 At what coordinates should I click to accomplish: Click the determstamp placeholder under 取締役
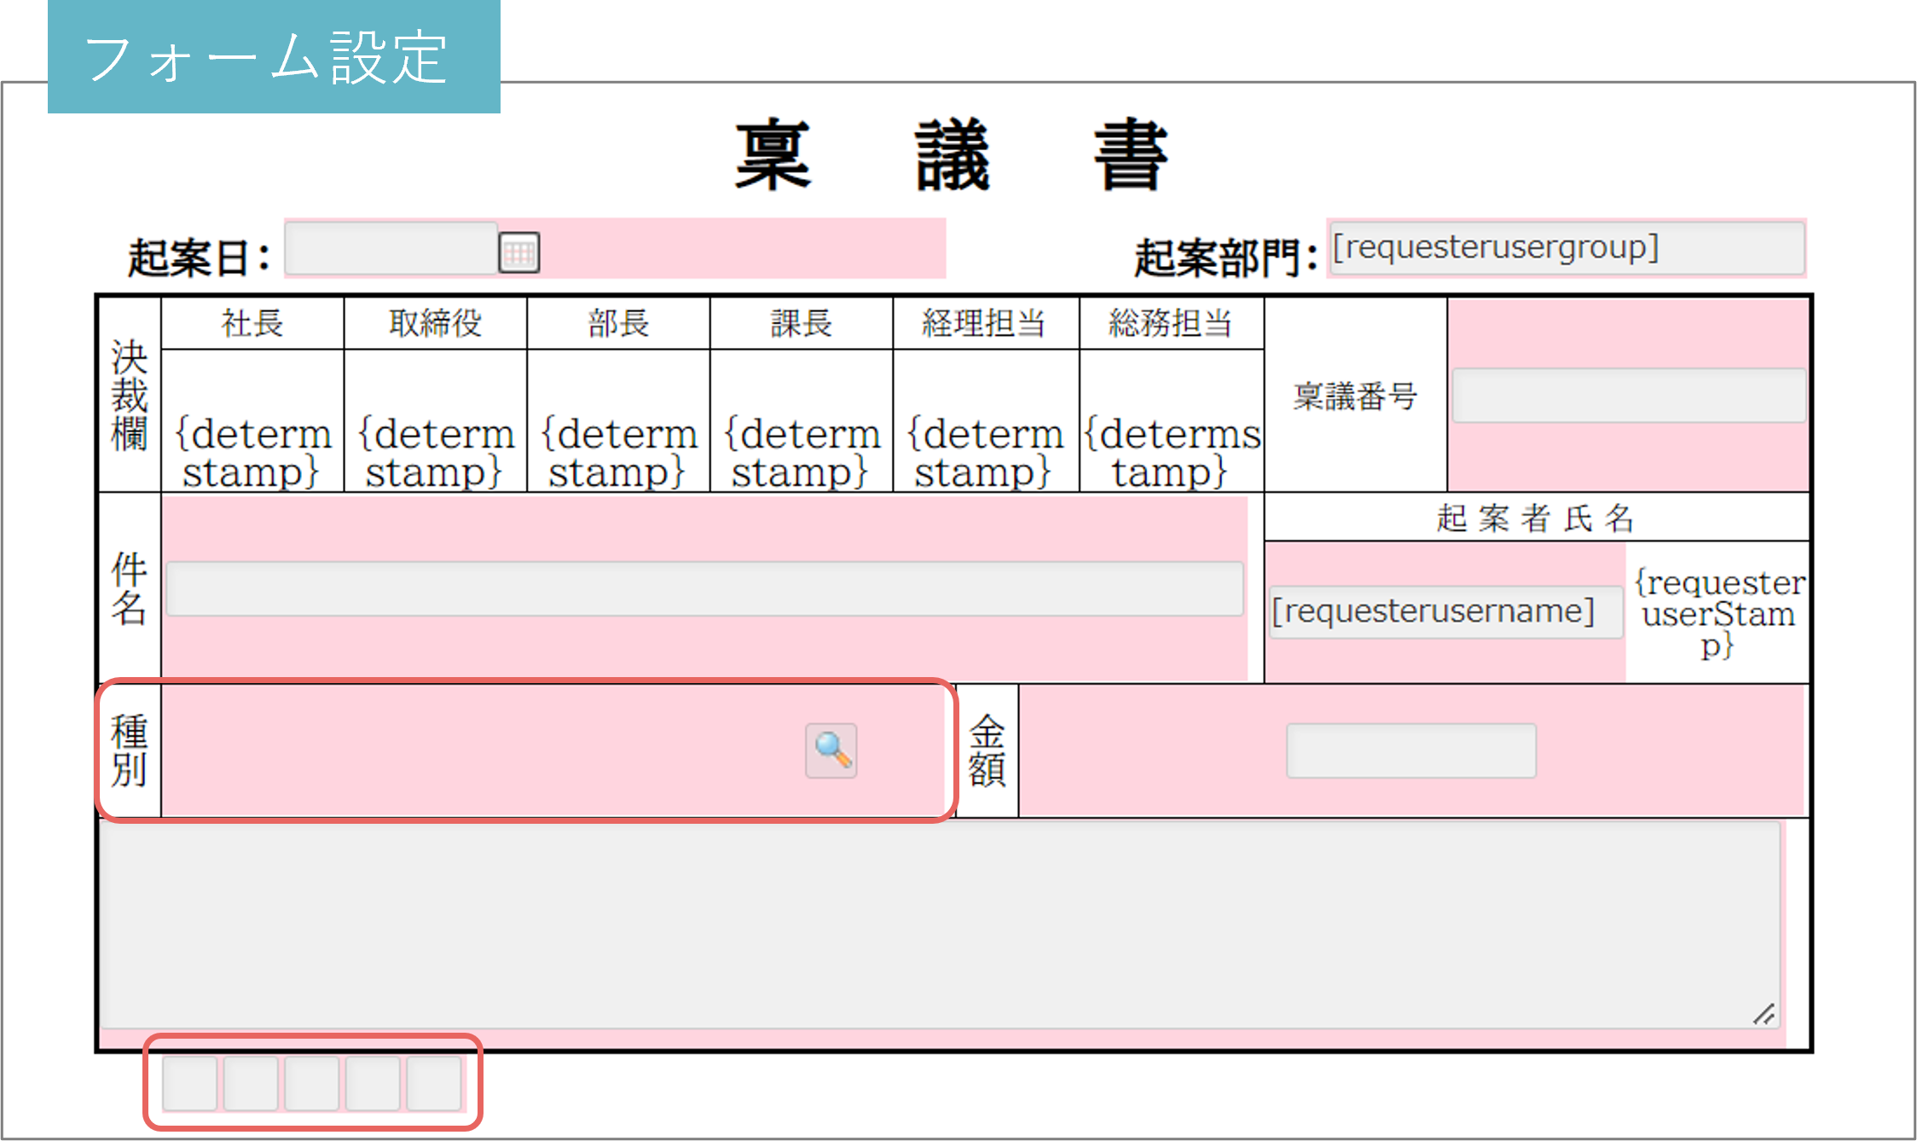pos(436,453)
